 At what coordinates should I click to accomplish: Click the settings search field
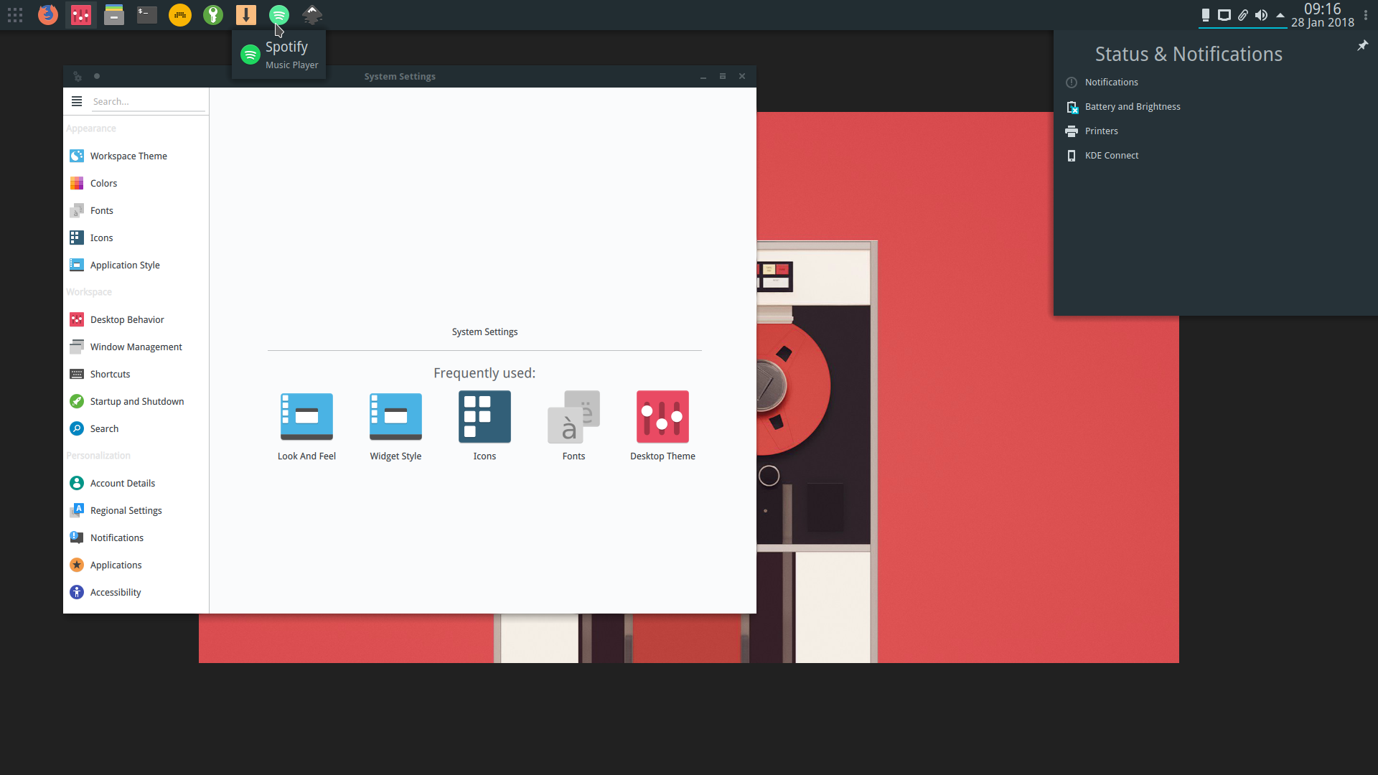tap(147, 101)
